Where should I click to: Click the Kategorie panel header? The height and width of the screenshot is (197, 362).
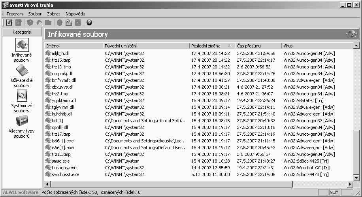click(x=22, y=32)
